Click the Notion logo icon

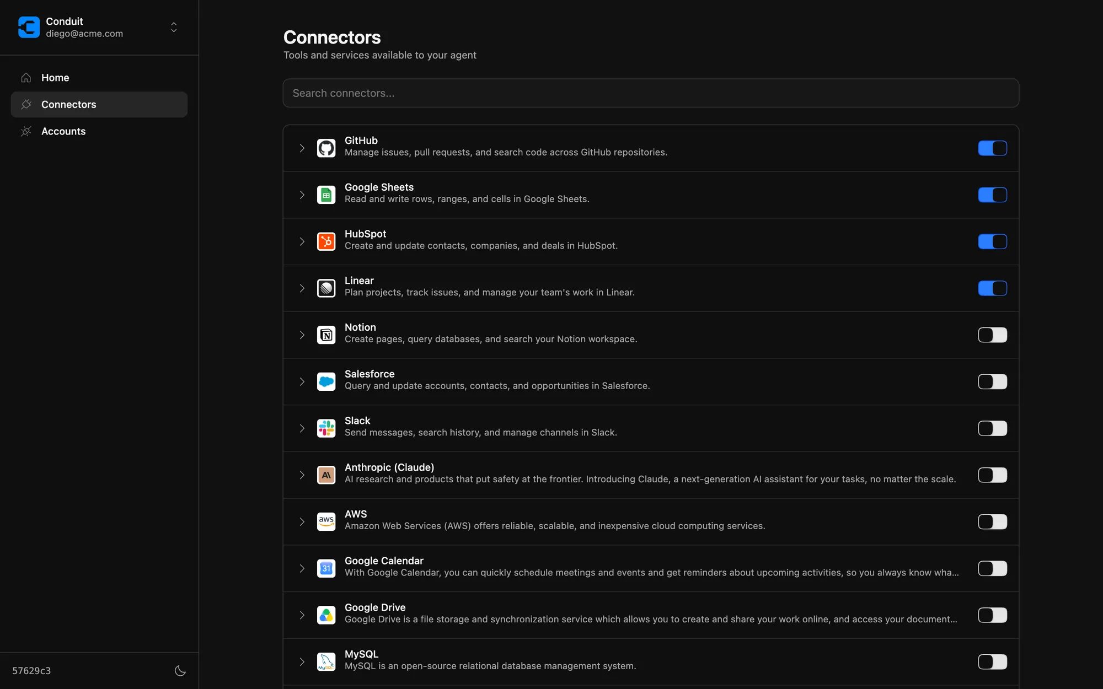coord(326,335)
